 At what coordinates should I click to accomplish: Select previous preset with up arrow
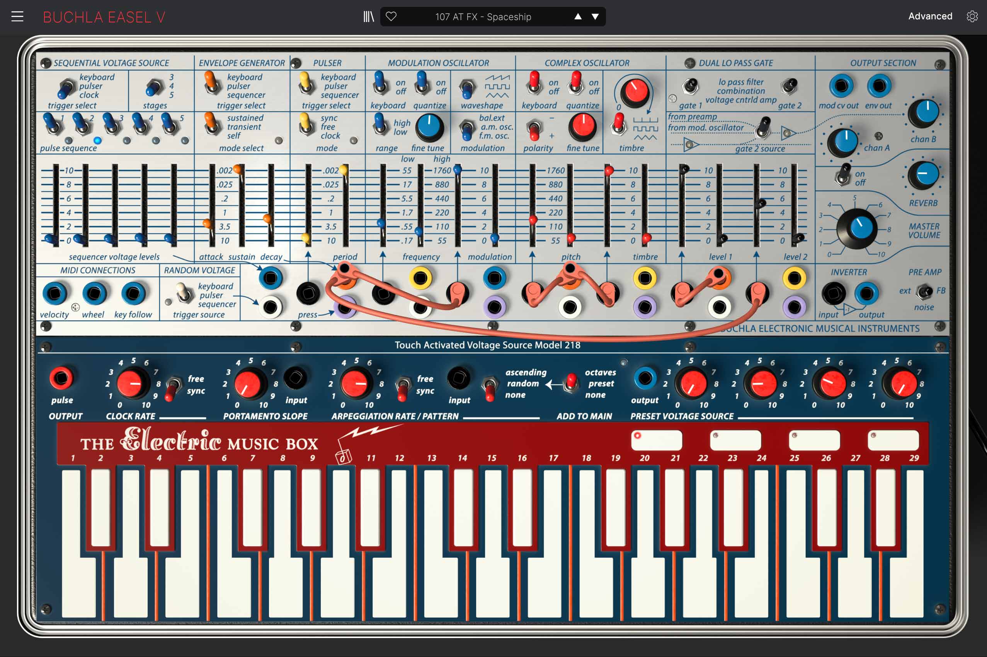pos(577,17)
